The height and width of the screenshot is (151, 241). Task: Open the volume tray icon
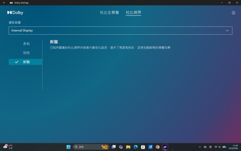(x=219, y=147)
